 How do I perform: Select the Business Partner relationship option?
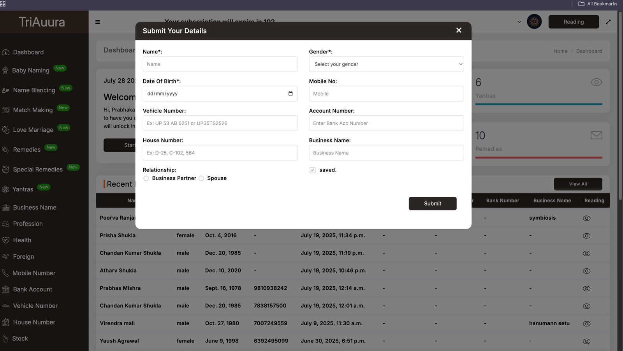[x=146, y=178]
